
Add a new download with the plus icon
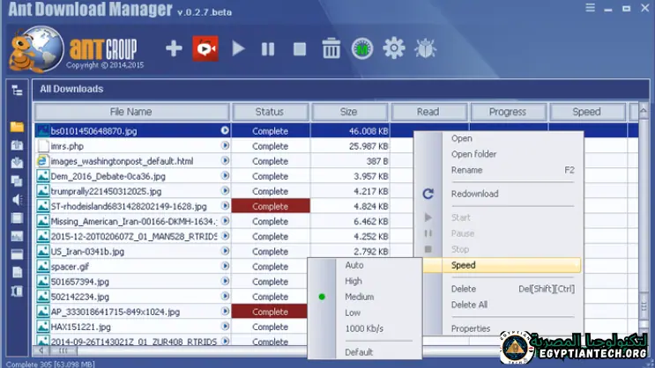(174, 48)
